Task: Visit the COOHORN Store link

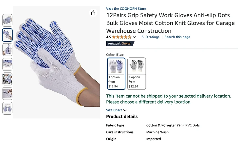Action: [126, 9]
